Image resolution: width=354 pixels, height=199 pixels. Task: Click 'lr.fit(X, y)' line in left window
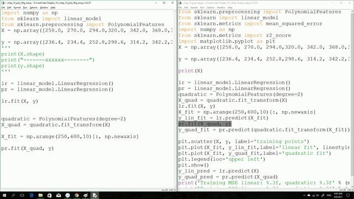click(x=20, y=101)
